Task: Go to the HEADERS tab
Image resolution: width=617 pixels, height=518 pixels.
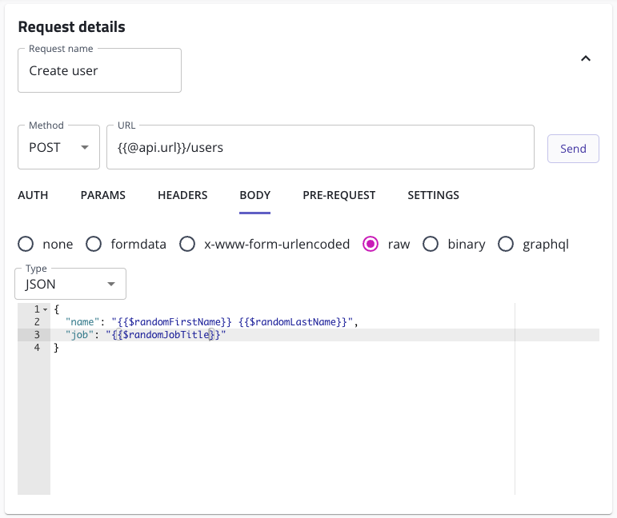Action: tap(182, 195)
